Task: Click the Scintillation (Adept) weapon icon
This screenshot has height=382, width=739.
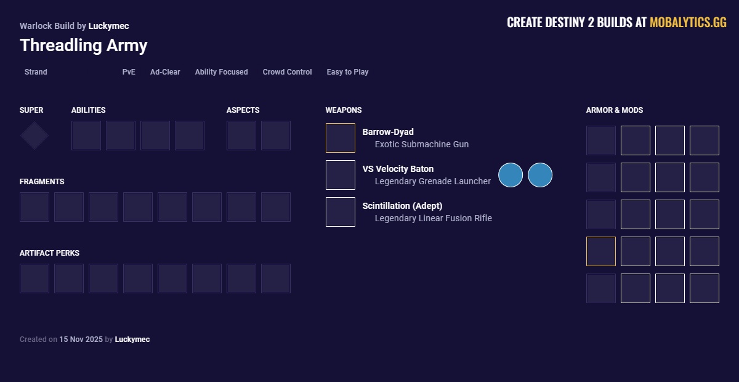Action: pos(341,212)
